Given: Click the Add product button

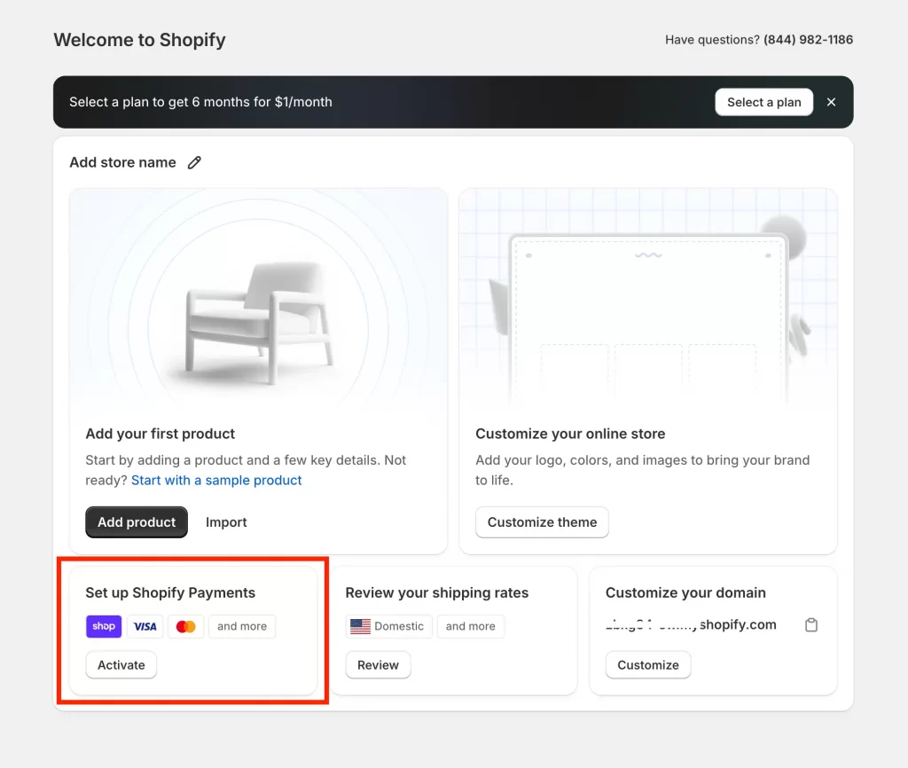Looking at the screenshot, I should [x=137, y=521].
